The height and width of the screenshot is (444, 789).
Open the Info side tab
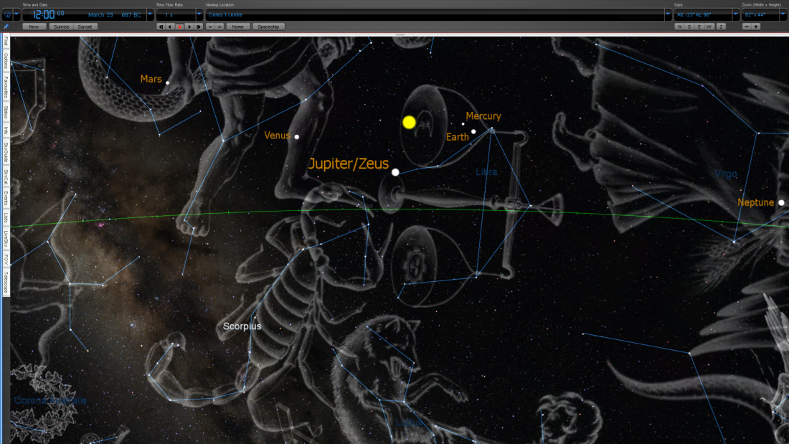(6, 131)
